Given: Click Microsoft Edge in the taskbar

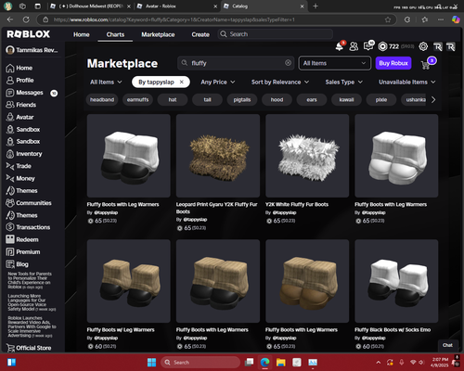Looking at the screenshot, I should [x=264, y=362].
